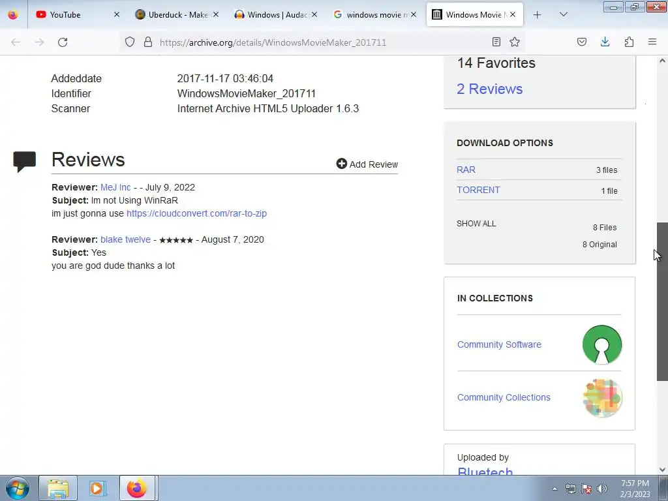
Task: Open the Firefox application menu
Action: [x=652, y=42]
